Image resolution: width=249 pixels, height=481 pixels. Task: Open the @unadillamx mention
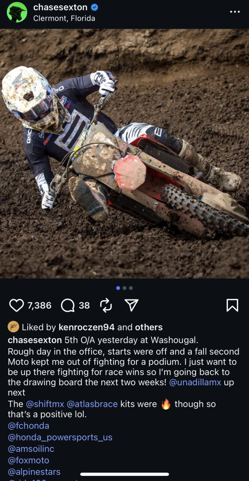click(x=195, y=383)
